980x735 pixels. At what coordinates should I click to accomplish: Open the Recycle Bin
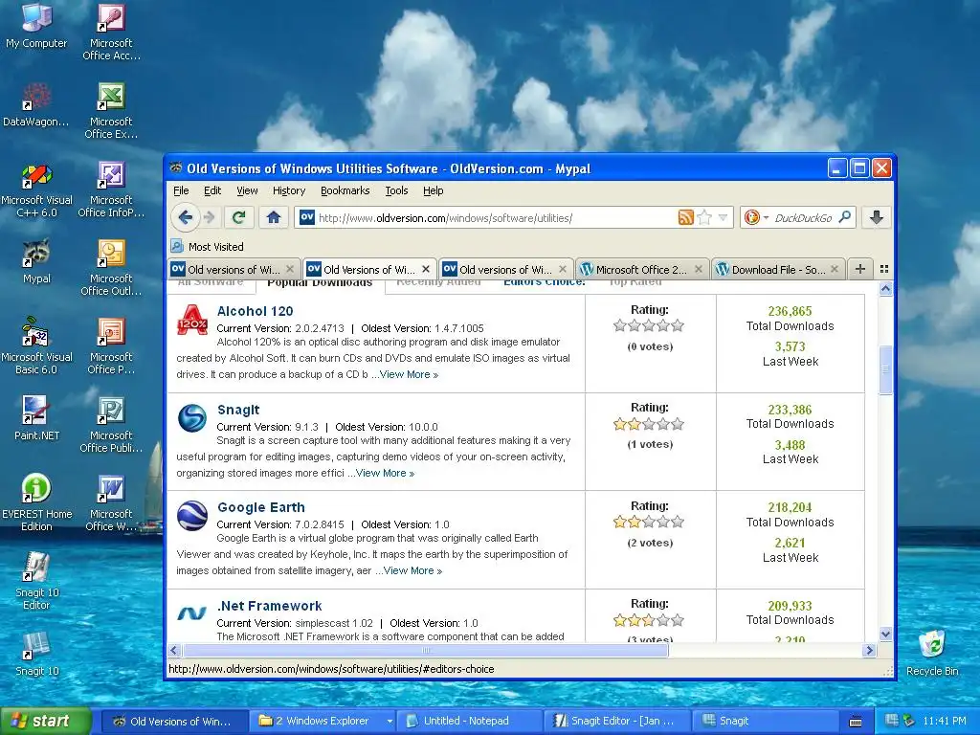(932, 654)
